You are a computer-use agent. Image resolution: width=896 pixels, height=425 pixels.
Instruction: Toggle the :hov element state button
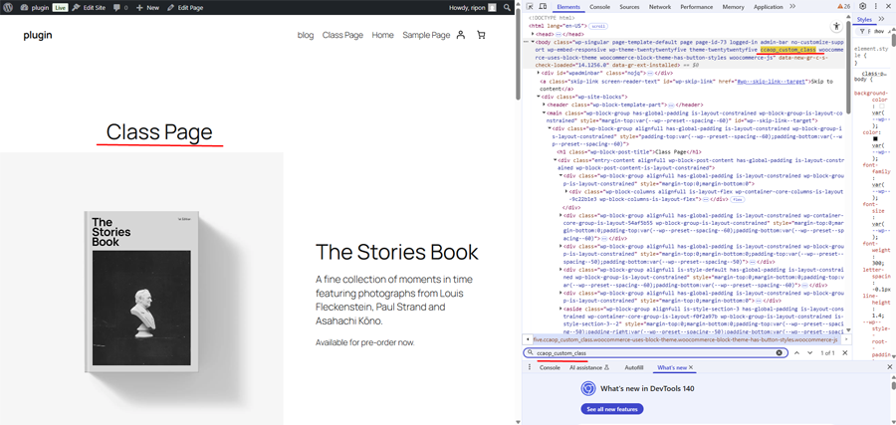click(878, 32)
